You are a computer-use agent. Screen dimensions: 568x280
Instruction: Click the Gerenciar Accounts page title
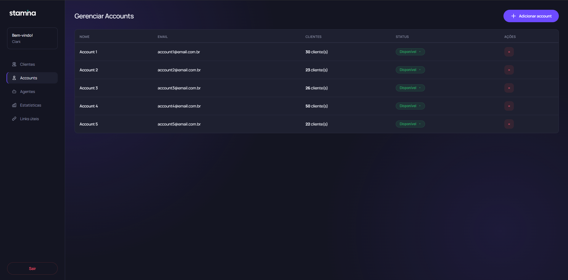(104, 16)
